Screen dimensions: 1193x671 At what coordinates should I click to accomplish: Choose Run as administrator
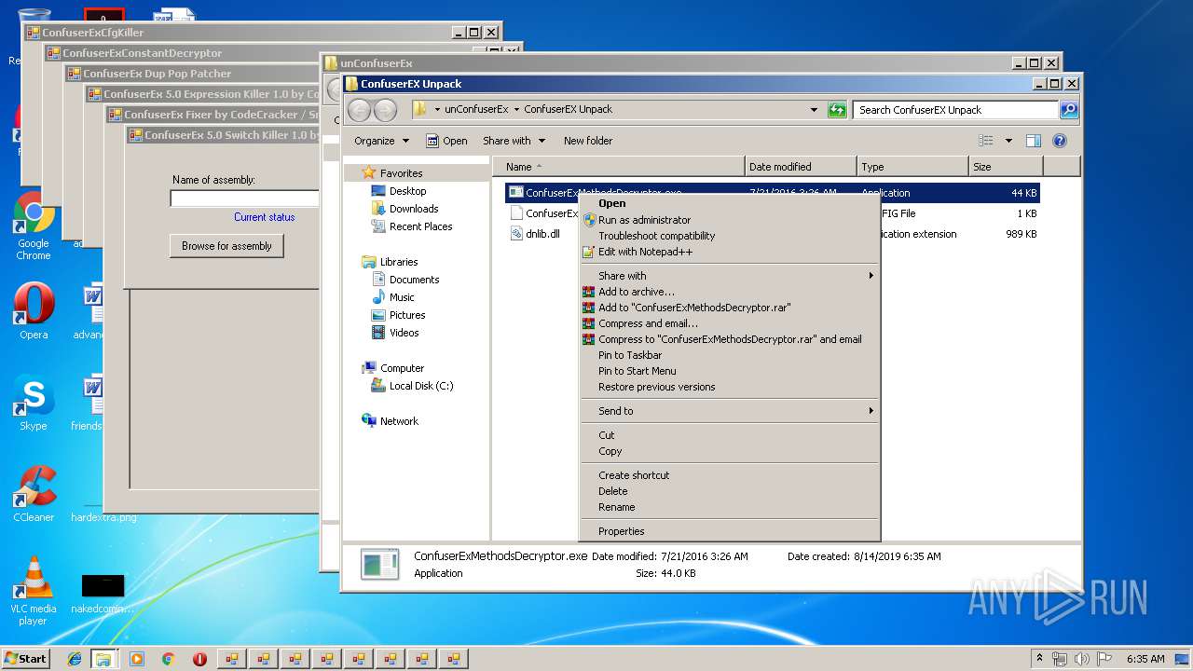click(x=644, y=220)
